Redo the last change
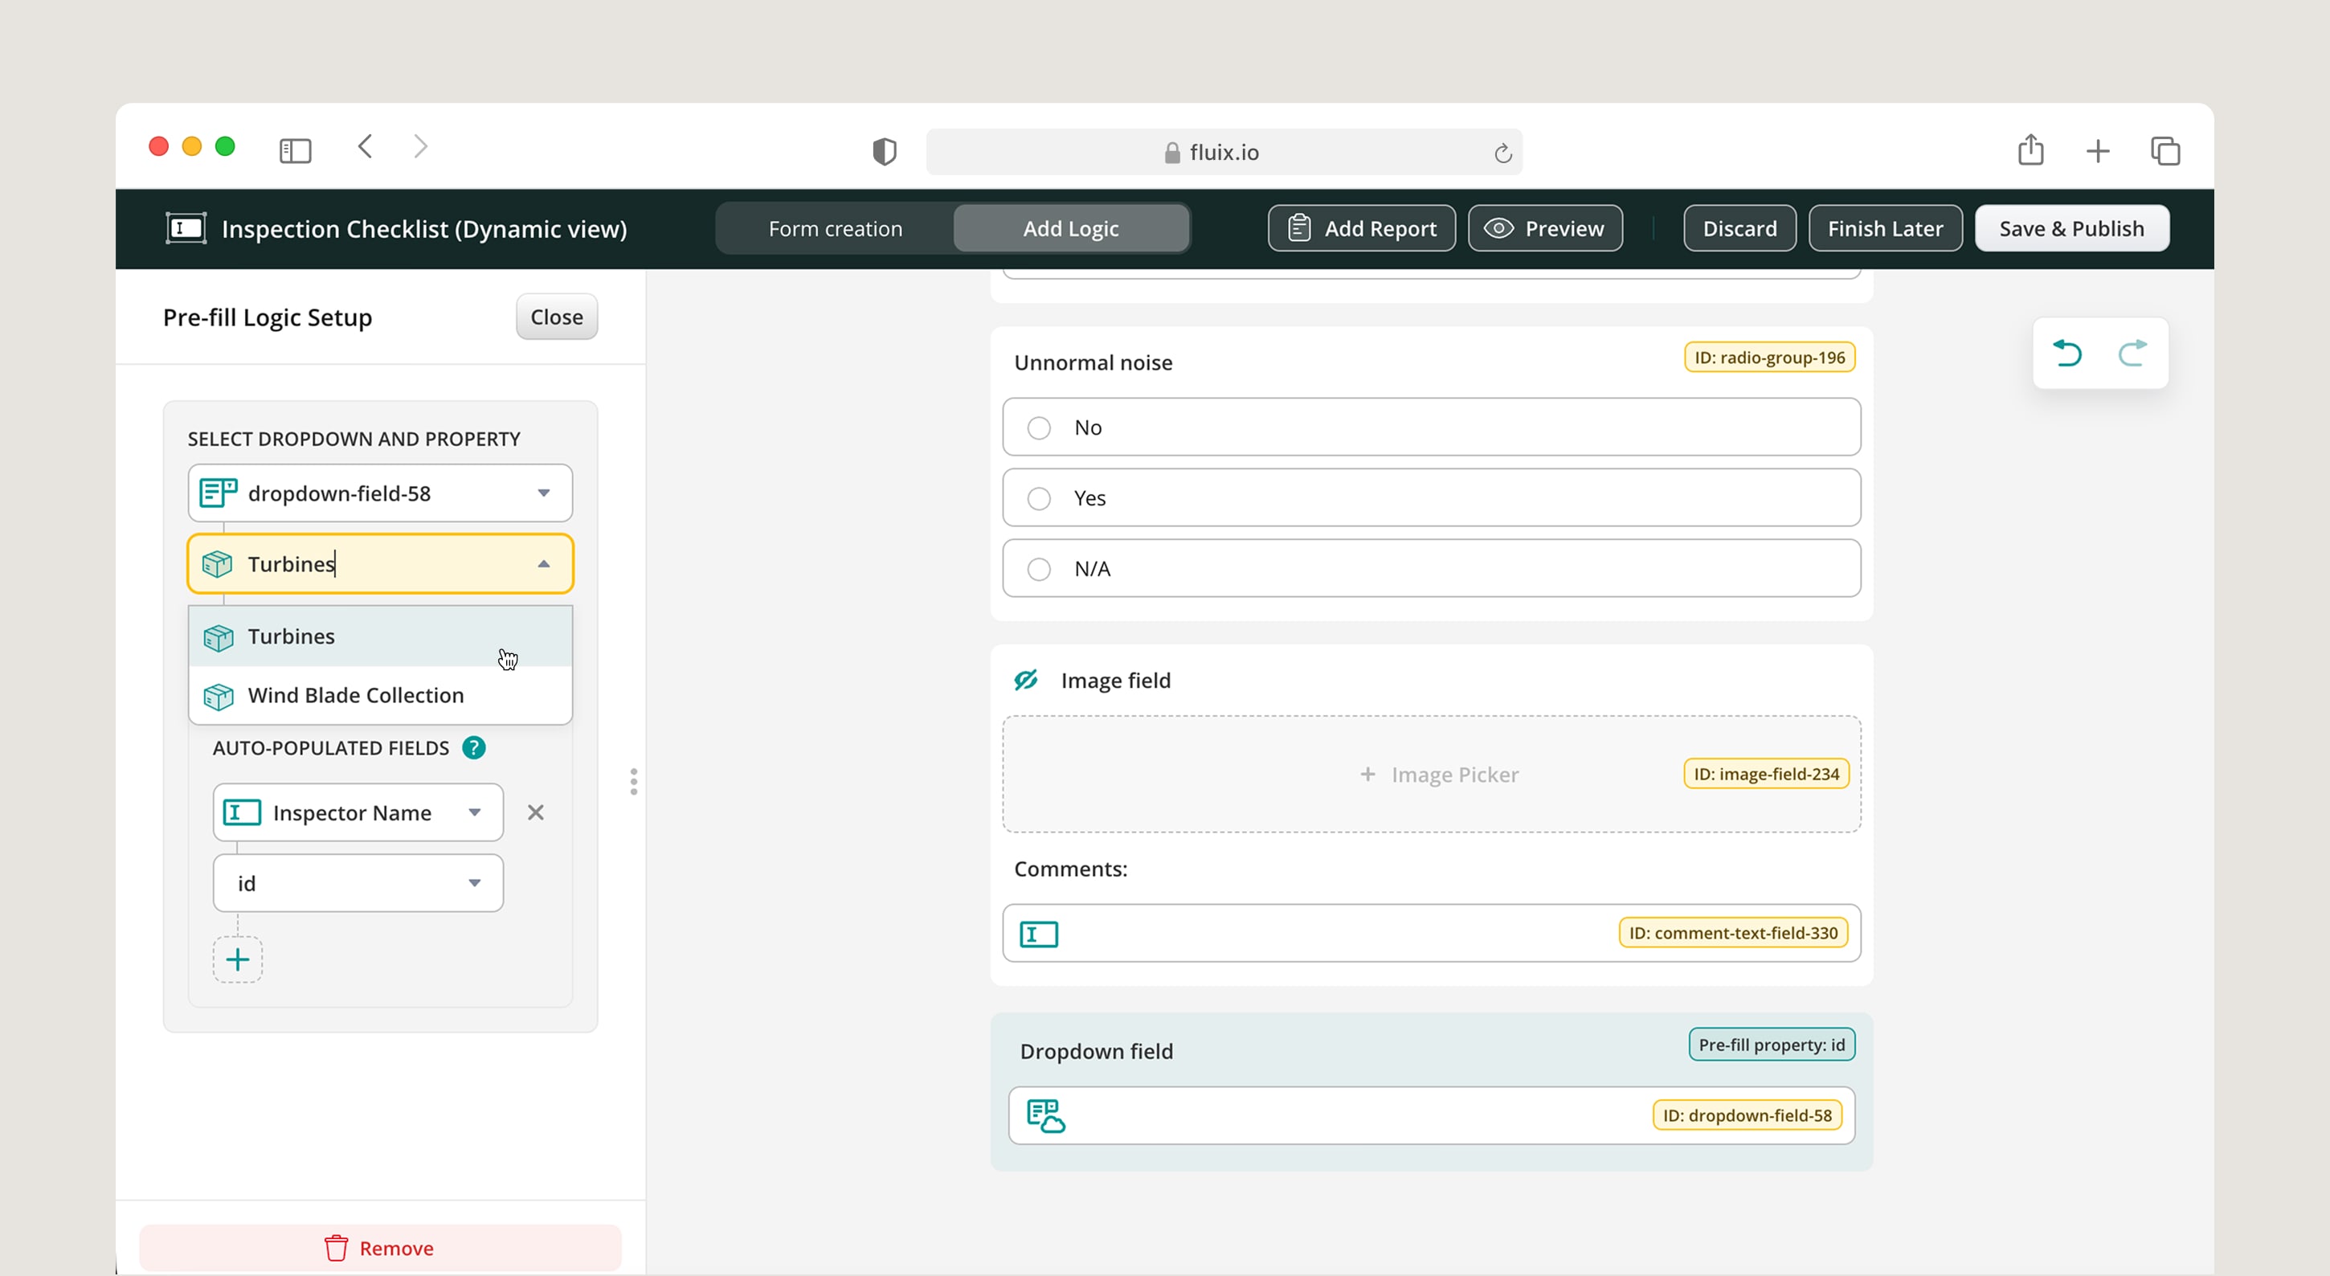Screen dimensions: 2330x1276 (x=2133, y=353)
